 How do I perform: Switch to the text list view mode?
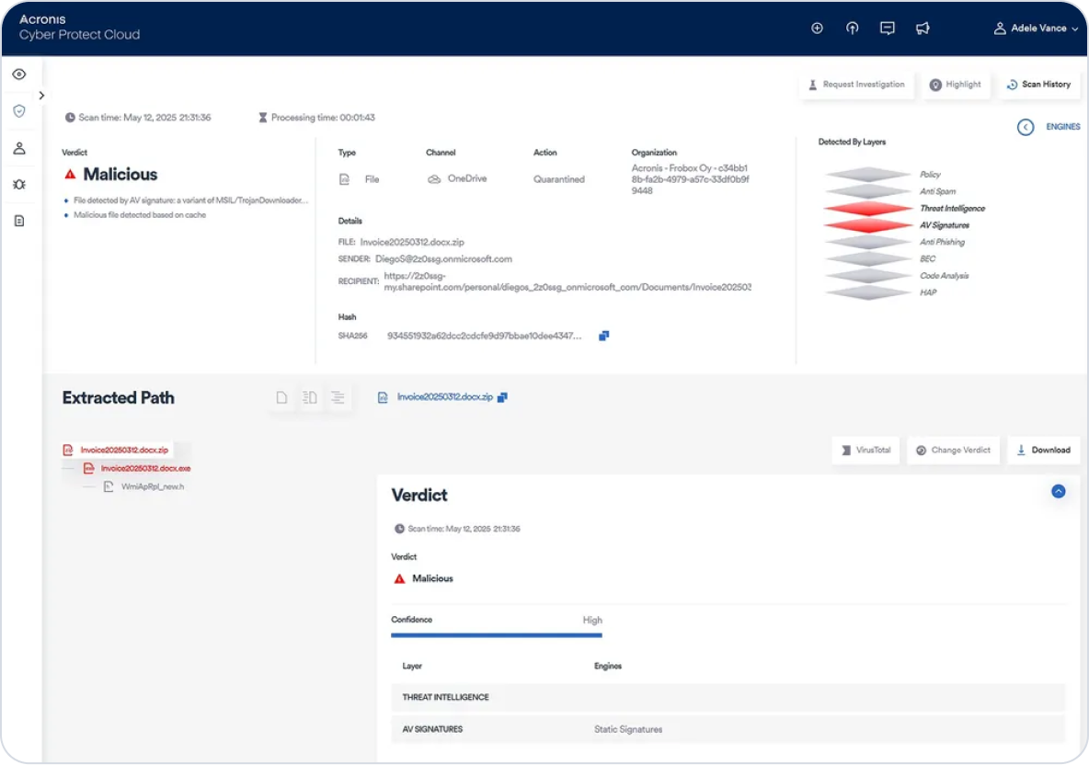(338, 396)
